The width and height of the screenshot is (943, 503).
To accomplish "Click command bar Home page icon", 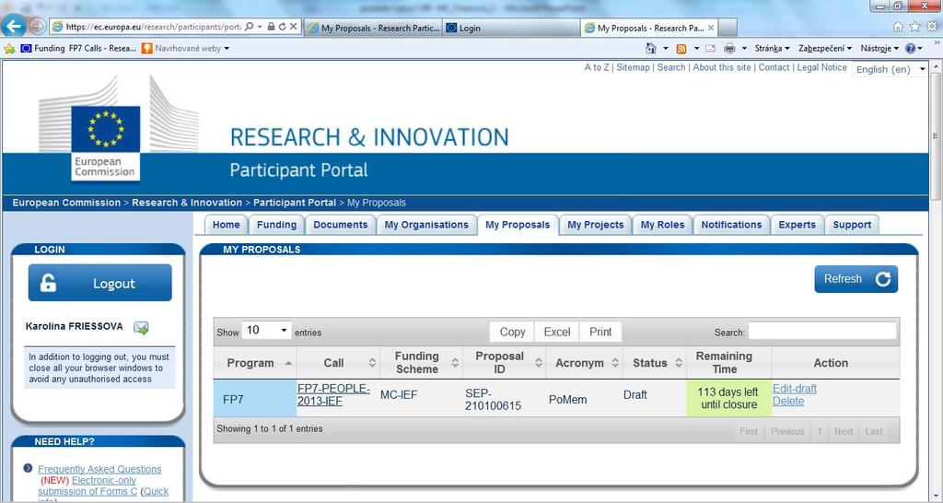I will pyautogui.click(x=651, y=48).
